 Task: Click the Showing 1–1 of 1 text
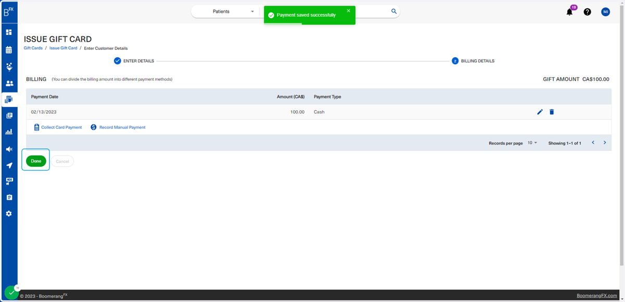pyautogui.click(x=565, y=143)
